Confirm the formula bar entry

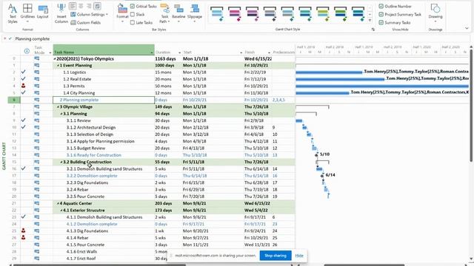(10, 38)
